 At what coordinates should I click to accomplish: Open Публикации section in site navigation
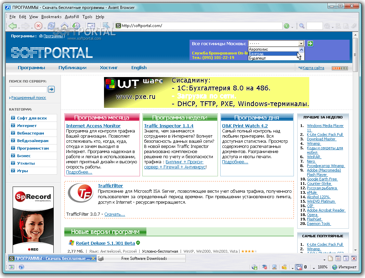(x=73, y=67)
